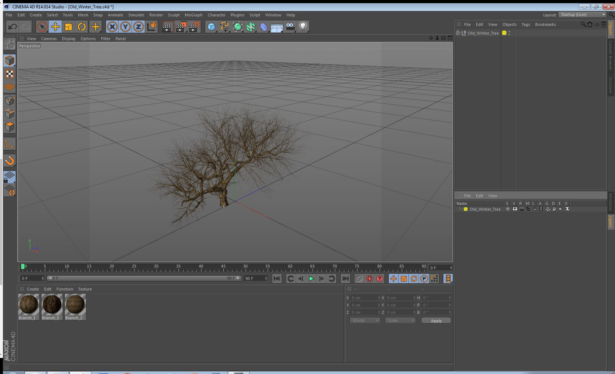The width and height of the screenshot is (615, 374).
Task: Toggle the viewport maximize icon
Action: (450, 38)
